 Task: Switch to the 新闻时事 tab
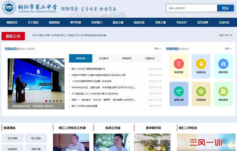[x=81, y=58]
